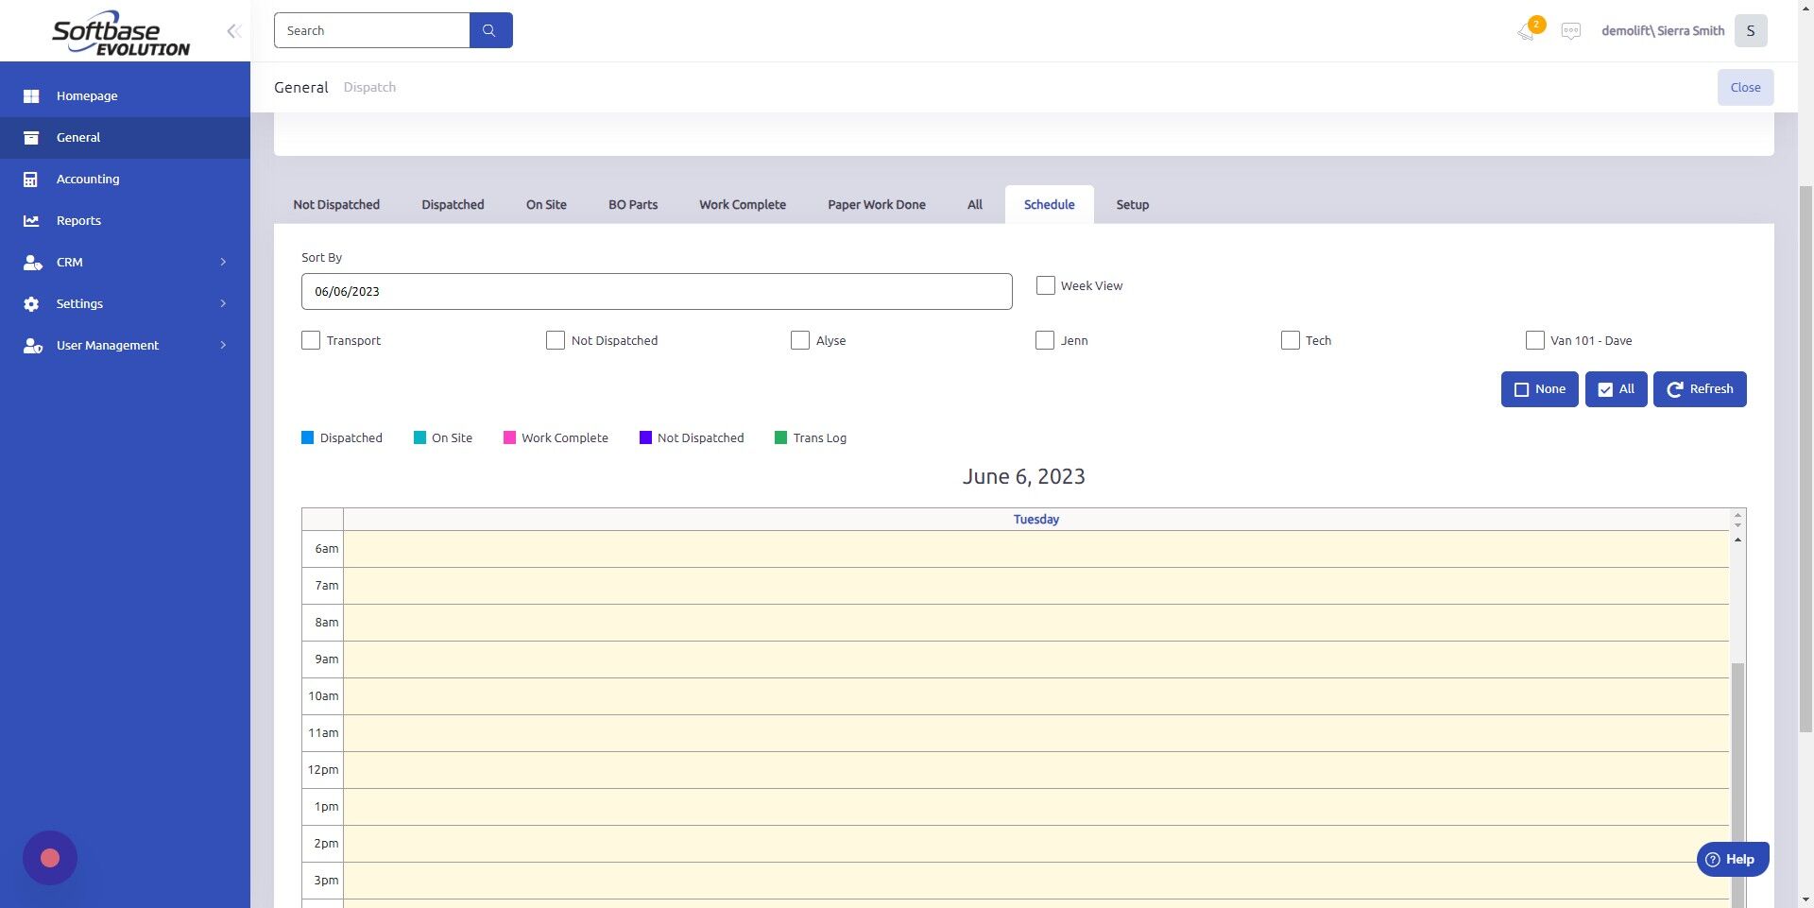Click the user avatar S
This screenshot has width=1814, height=908.
point(1751,30)
